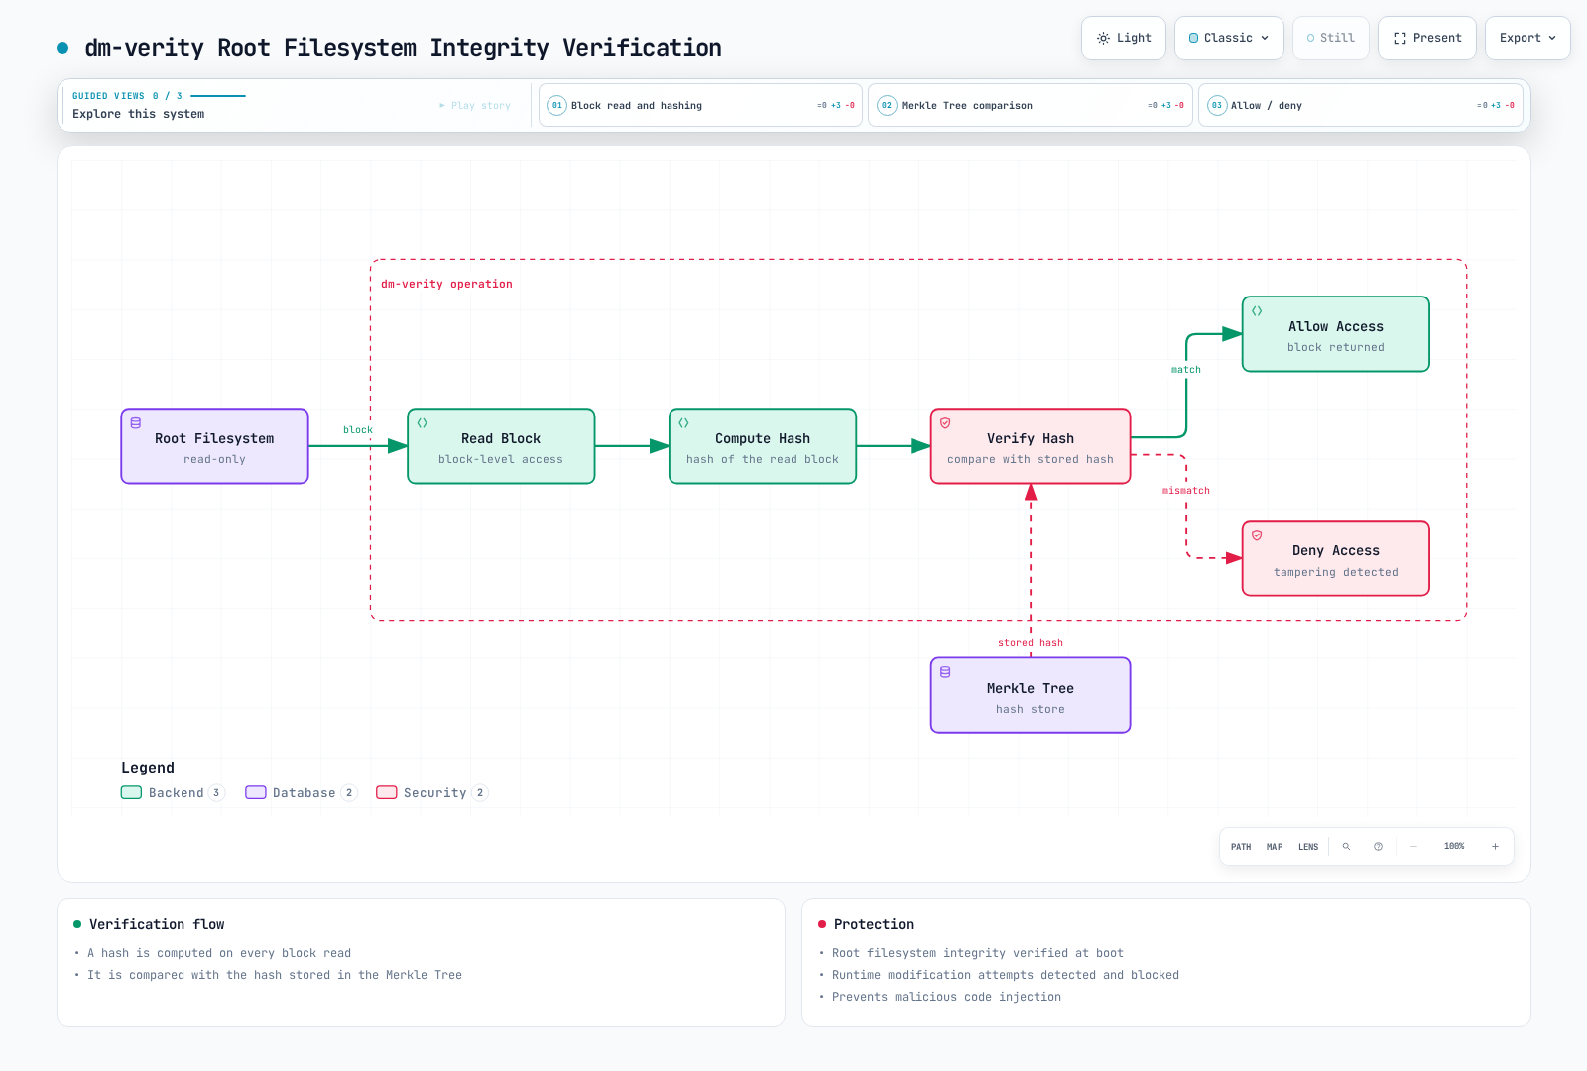The width and height of the screenshot is (1587, 1071).
Task: Click 'Root filesystem integrity verified at boot' text
Action: coord(978,953)
